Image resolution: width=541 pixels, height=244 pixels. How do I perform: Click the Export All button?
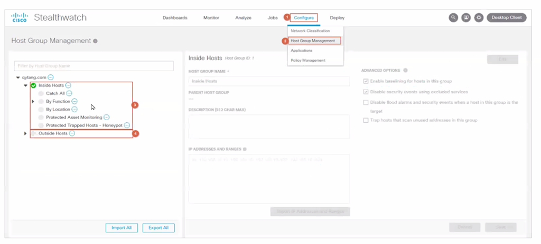(x=158, y=228)
